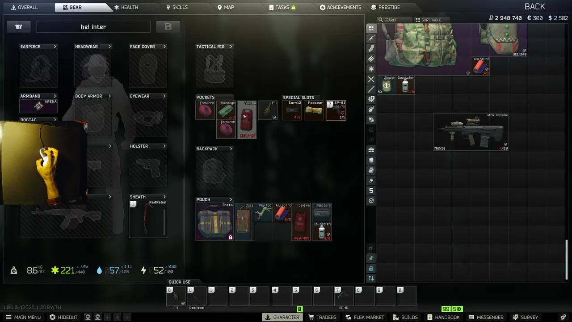This screenshot has width=572, height=322.
Task: Open the Prestige tab
Action: (386, 7)
